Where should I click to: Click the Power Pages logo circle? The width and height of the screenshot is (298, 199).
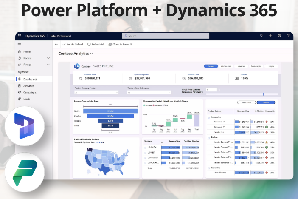tap(25, 172)
